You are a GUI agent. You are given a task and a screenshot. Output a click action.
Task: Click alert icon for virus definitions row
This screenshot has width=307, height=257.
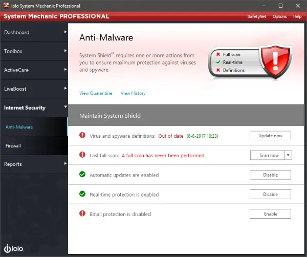coord(82,135)
